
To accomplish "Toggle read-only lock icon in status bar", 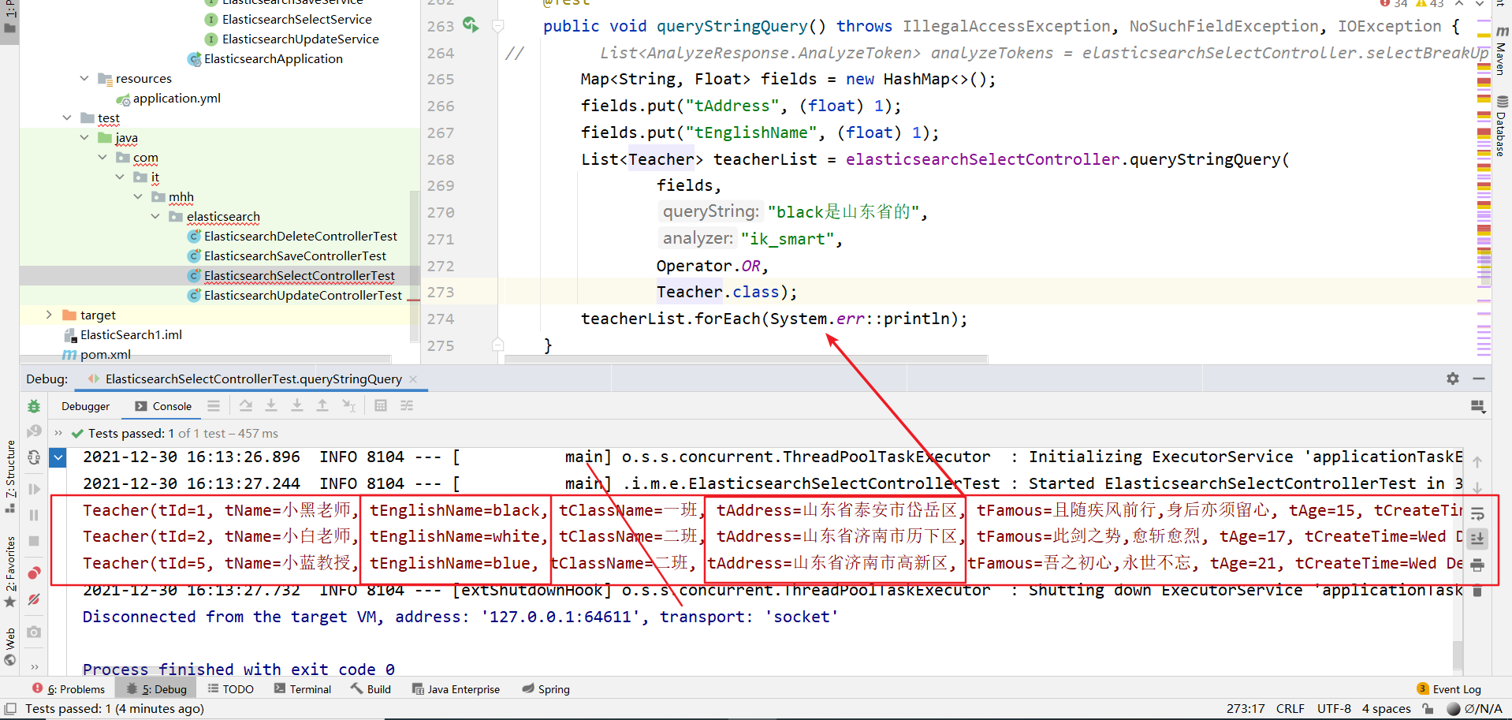I will pos(1428,708).
